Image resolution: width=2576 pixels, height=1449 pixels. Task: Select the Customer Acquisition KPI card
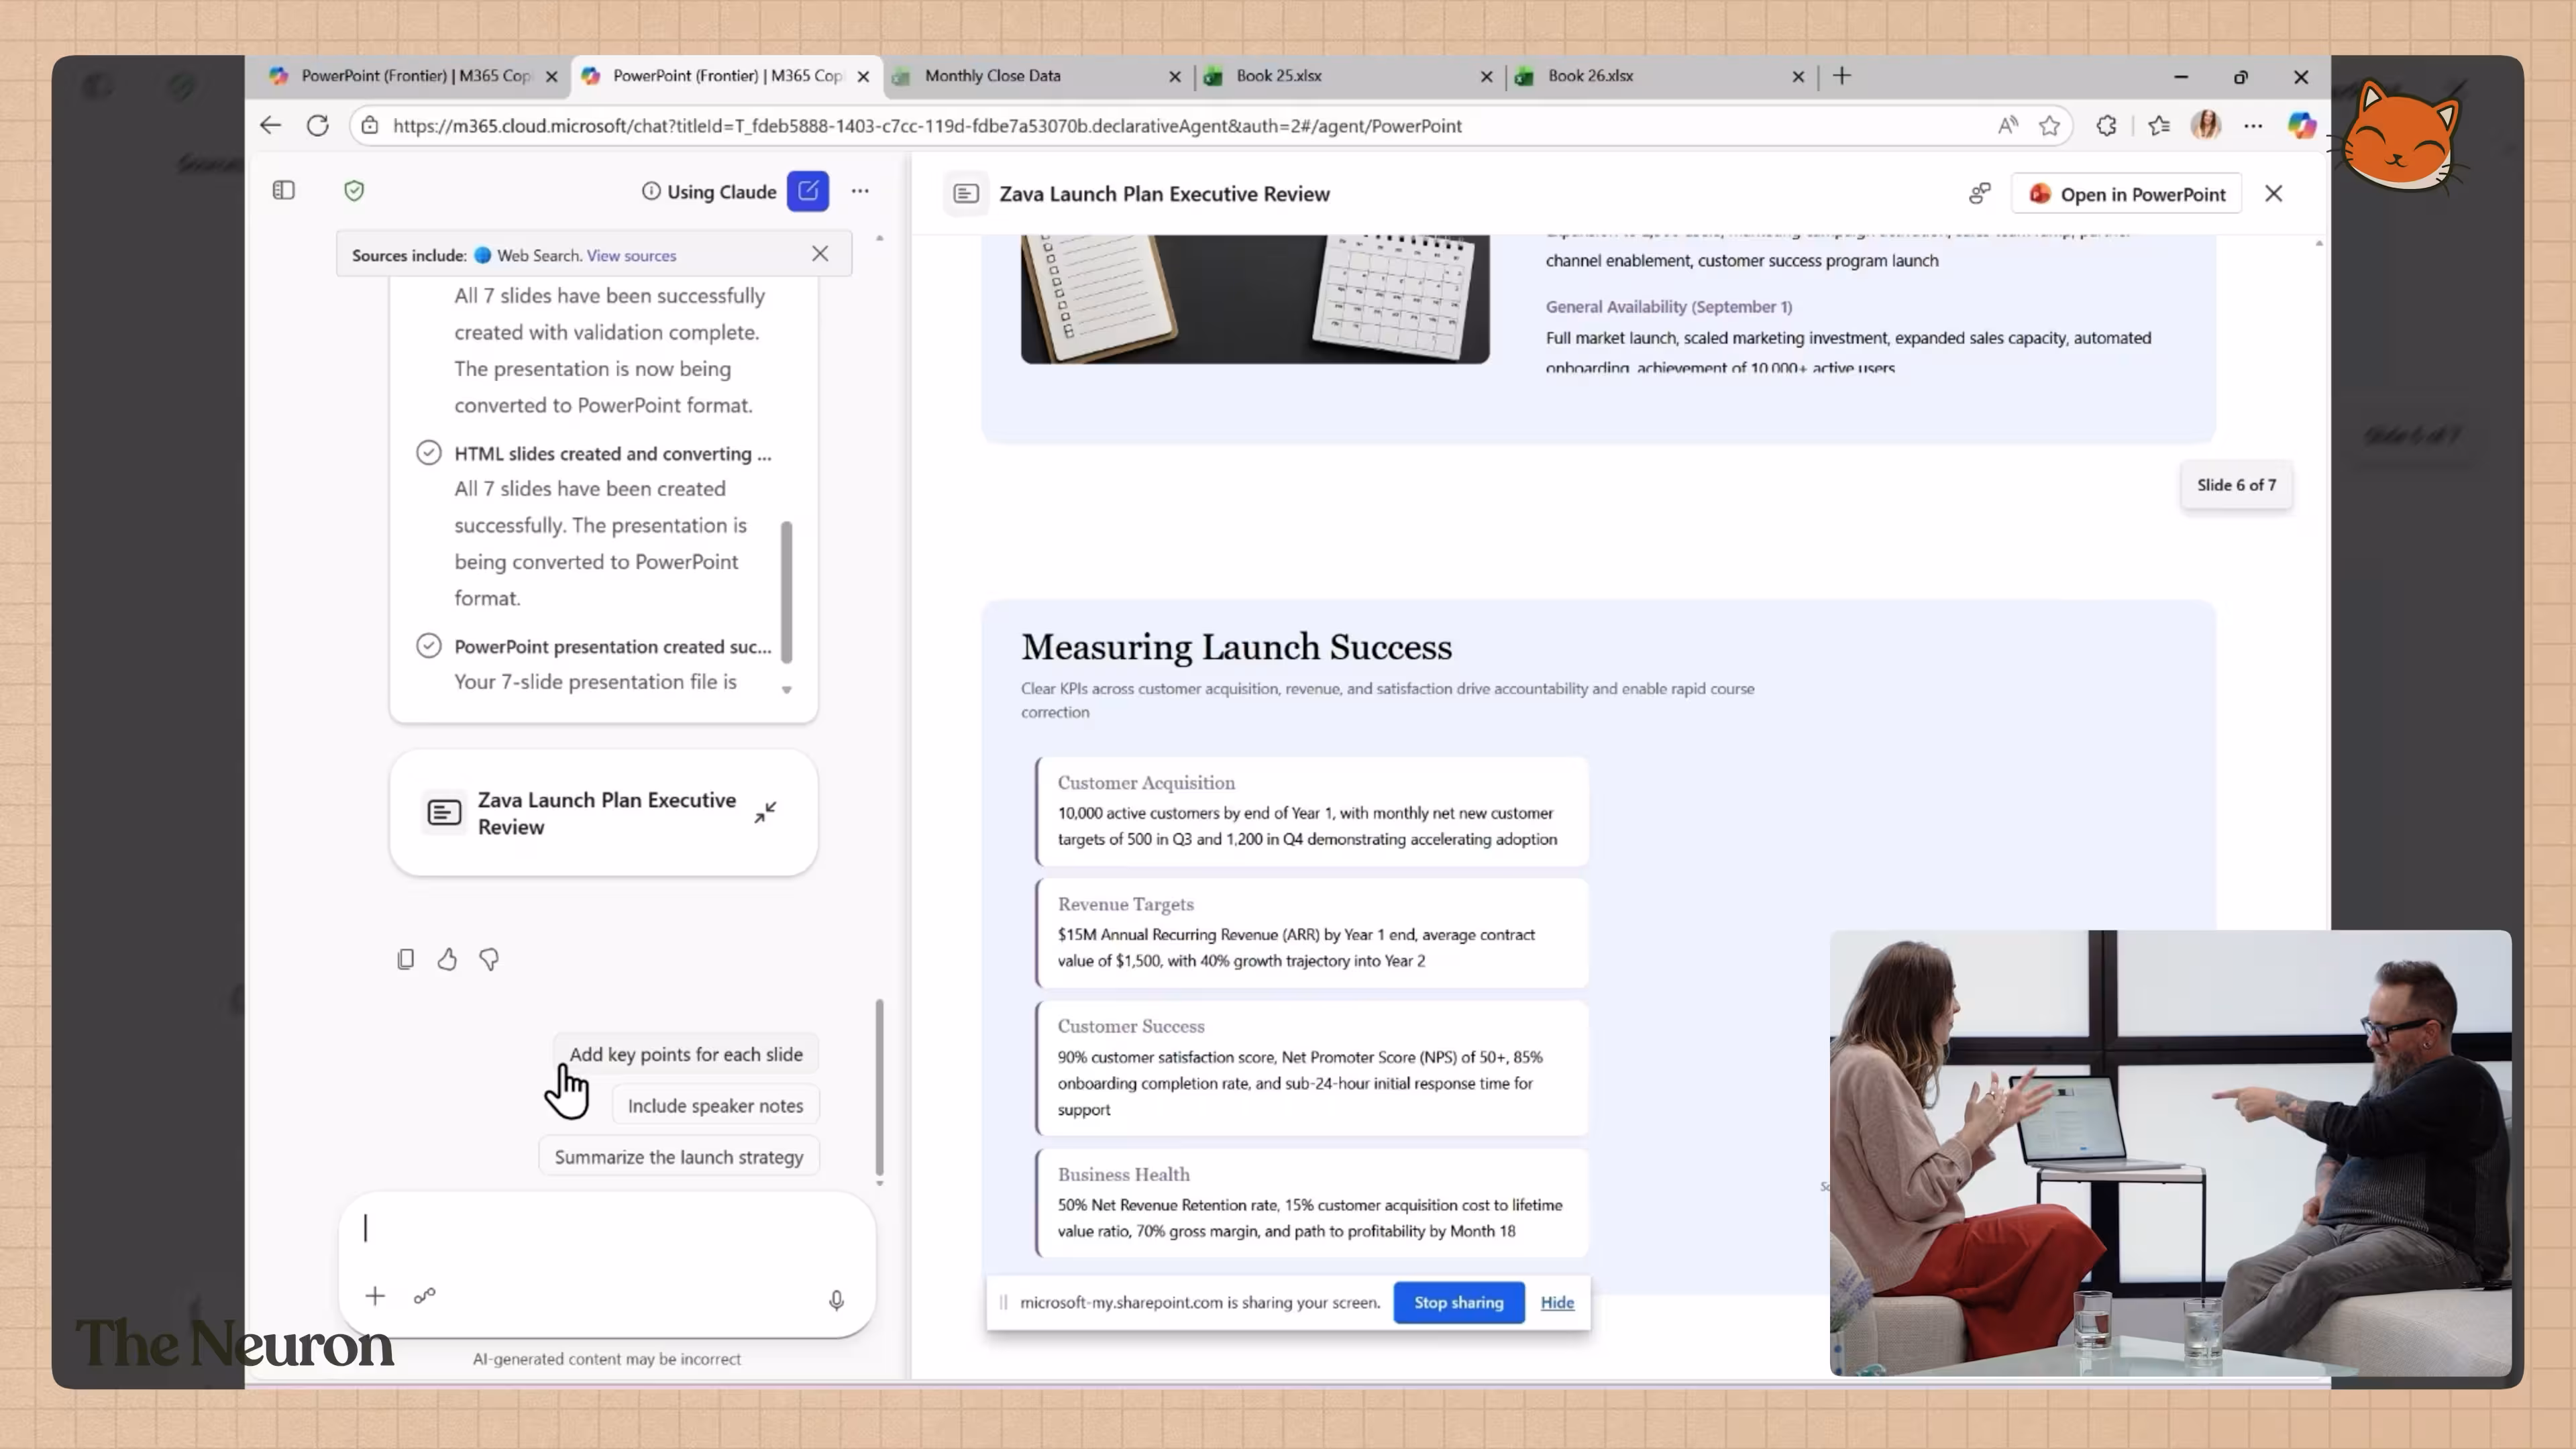1311,811
